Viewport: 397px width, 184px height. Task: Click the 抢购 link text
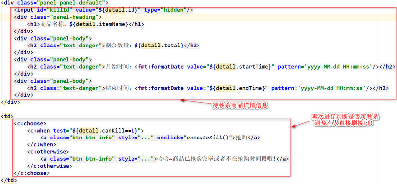coord(241,138)
